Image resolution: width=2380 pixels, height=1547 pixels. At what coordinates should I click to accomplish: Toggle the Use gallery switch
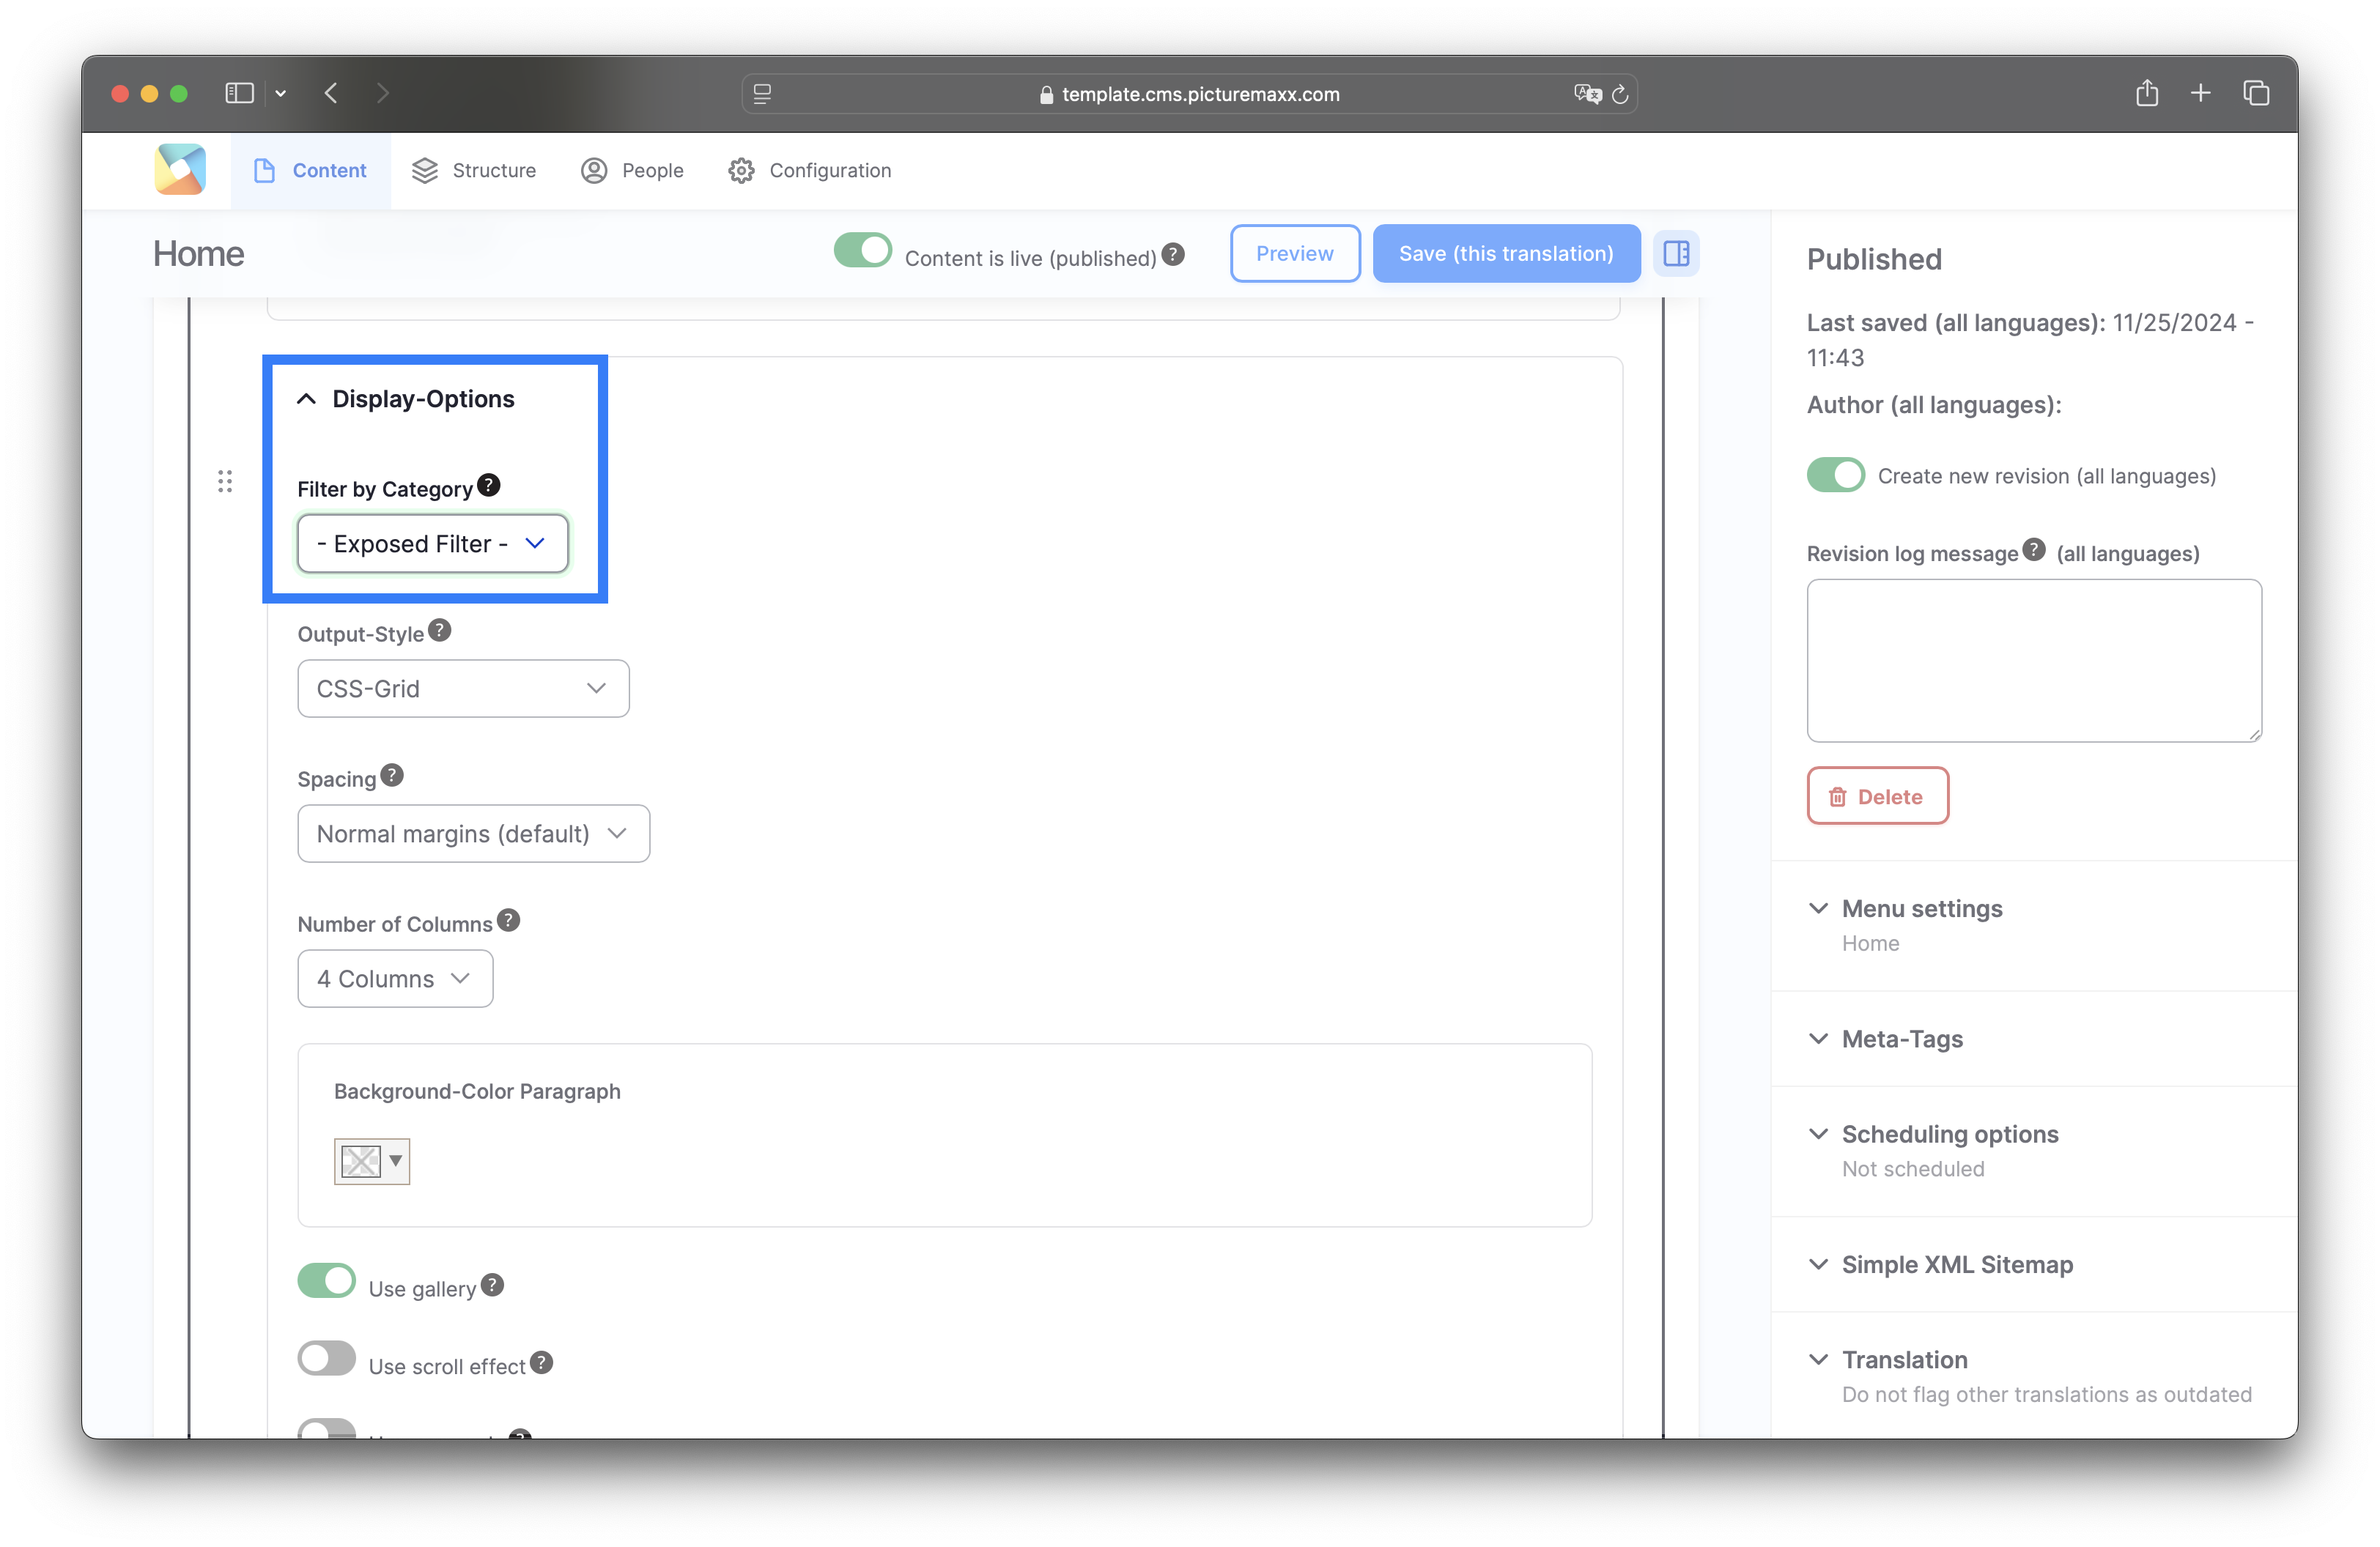click(326, 1281)
